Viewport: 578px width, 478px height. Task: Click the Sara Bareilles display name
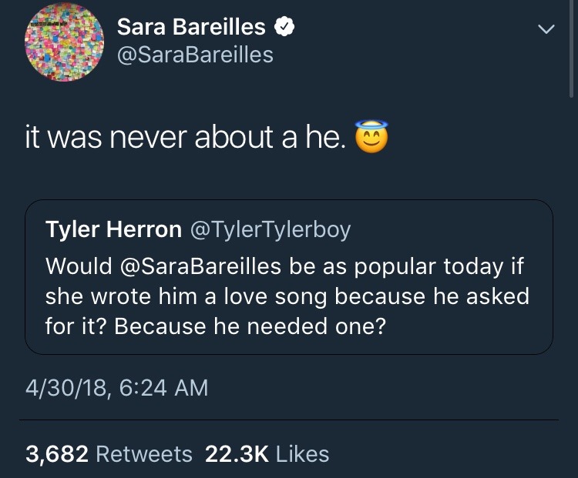[191, 28]
